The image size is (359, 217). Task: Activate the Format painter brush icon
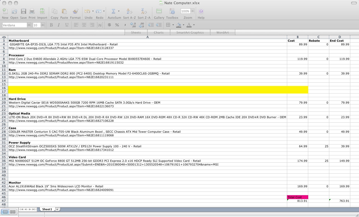pyautogui.click(x=75, y=11)
